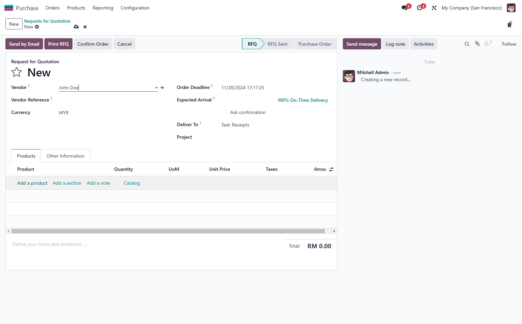Image resolution: width=522 pixels, height=324 pixels.
Task: Expand the Vendor dropdown arrow
Action: [x=156, y=88]
